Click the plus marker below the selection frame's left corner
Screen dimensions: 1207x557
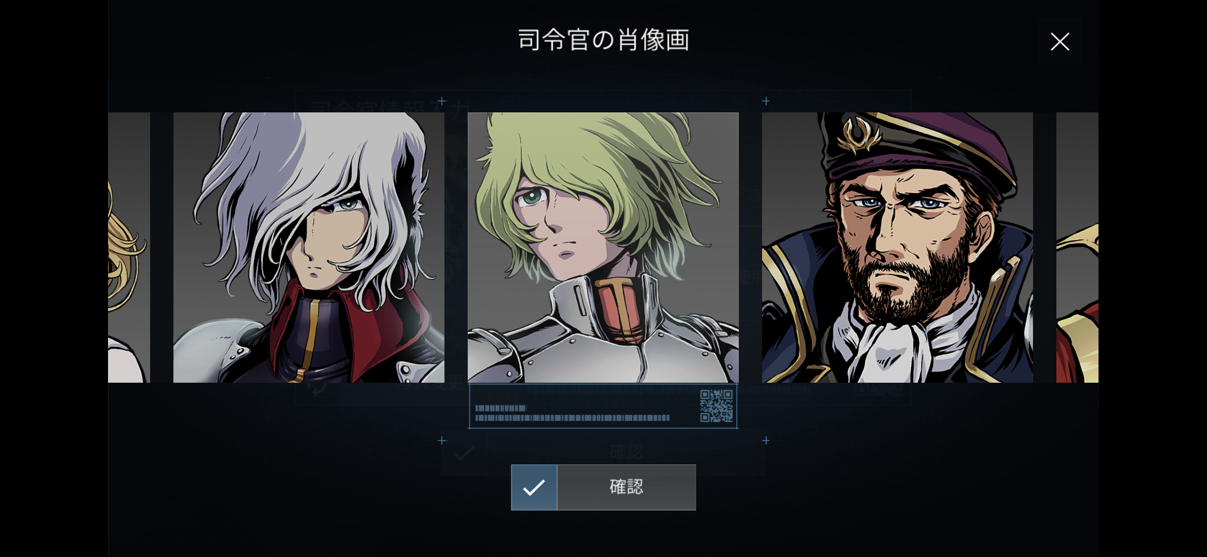coord(442,440)
